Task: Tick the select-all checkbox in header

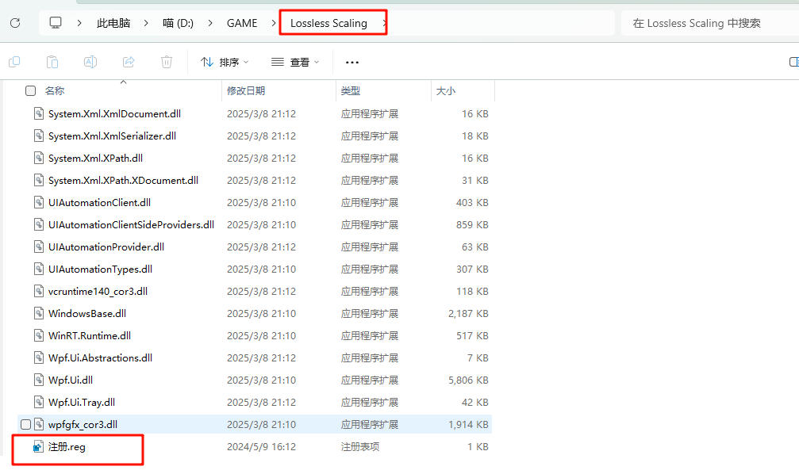Action: (x=31, y=90)
